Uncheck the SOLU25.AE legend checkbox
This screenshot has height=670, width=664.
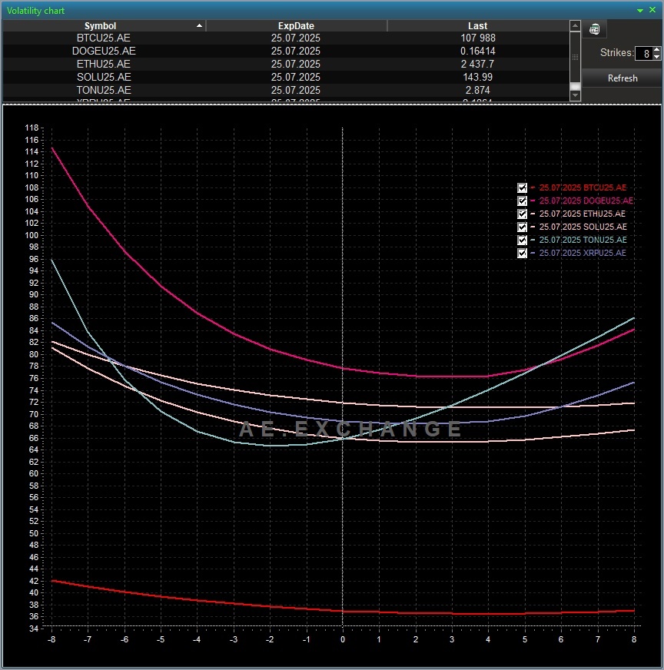(522, 227)
